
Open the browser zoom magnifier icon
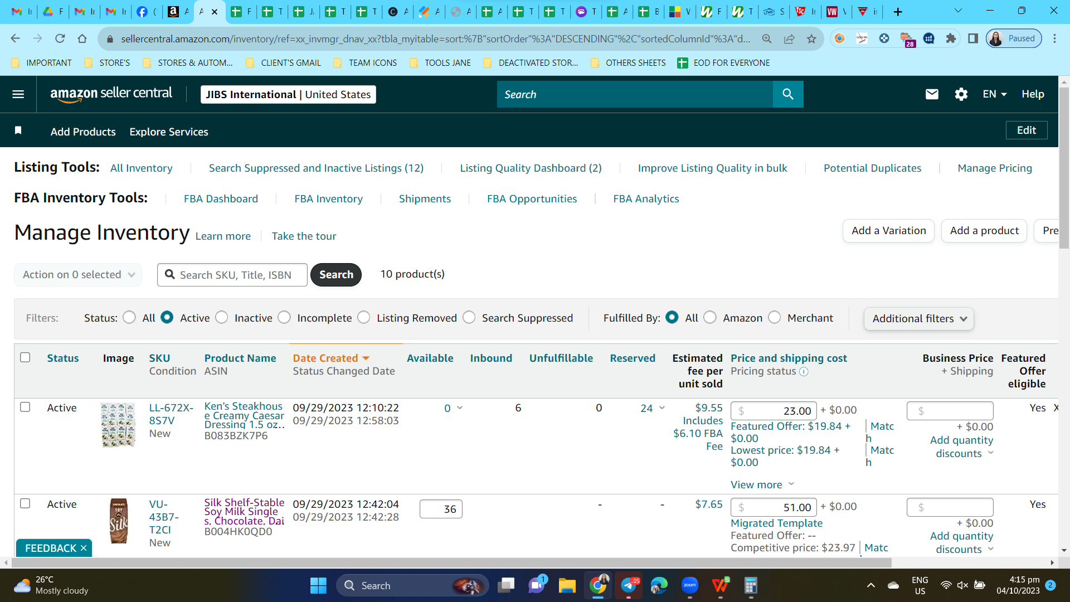tap(767, 38)
